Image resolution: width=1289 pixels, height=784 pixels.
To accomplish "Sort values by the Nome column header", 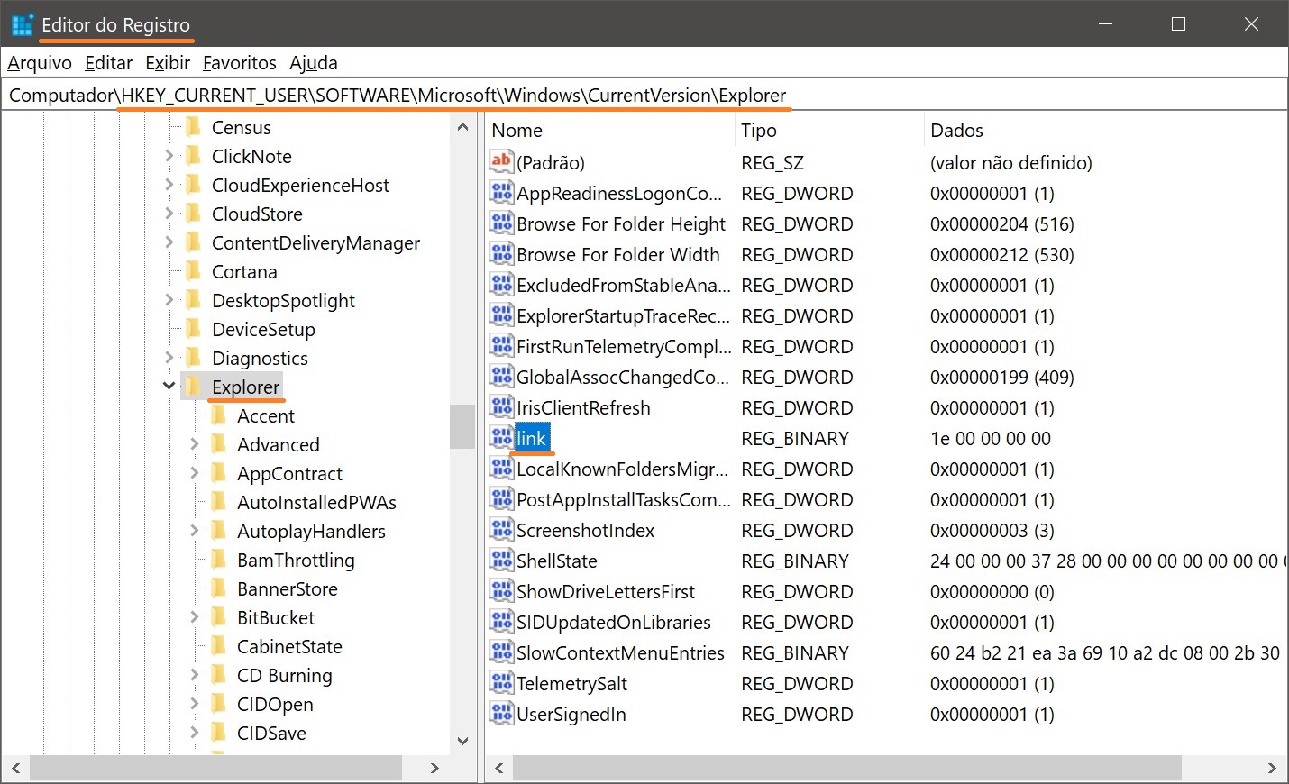I will 609,131.
